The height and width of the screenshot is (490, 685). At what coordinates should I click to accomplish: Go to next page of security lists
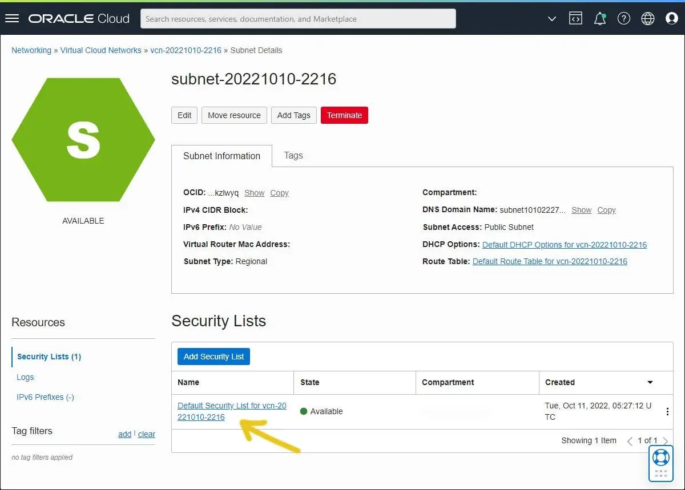point(665,441)
